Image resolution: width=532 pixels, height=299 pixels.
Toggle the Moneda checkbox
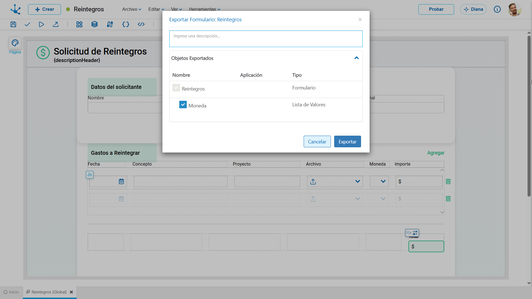183,105
